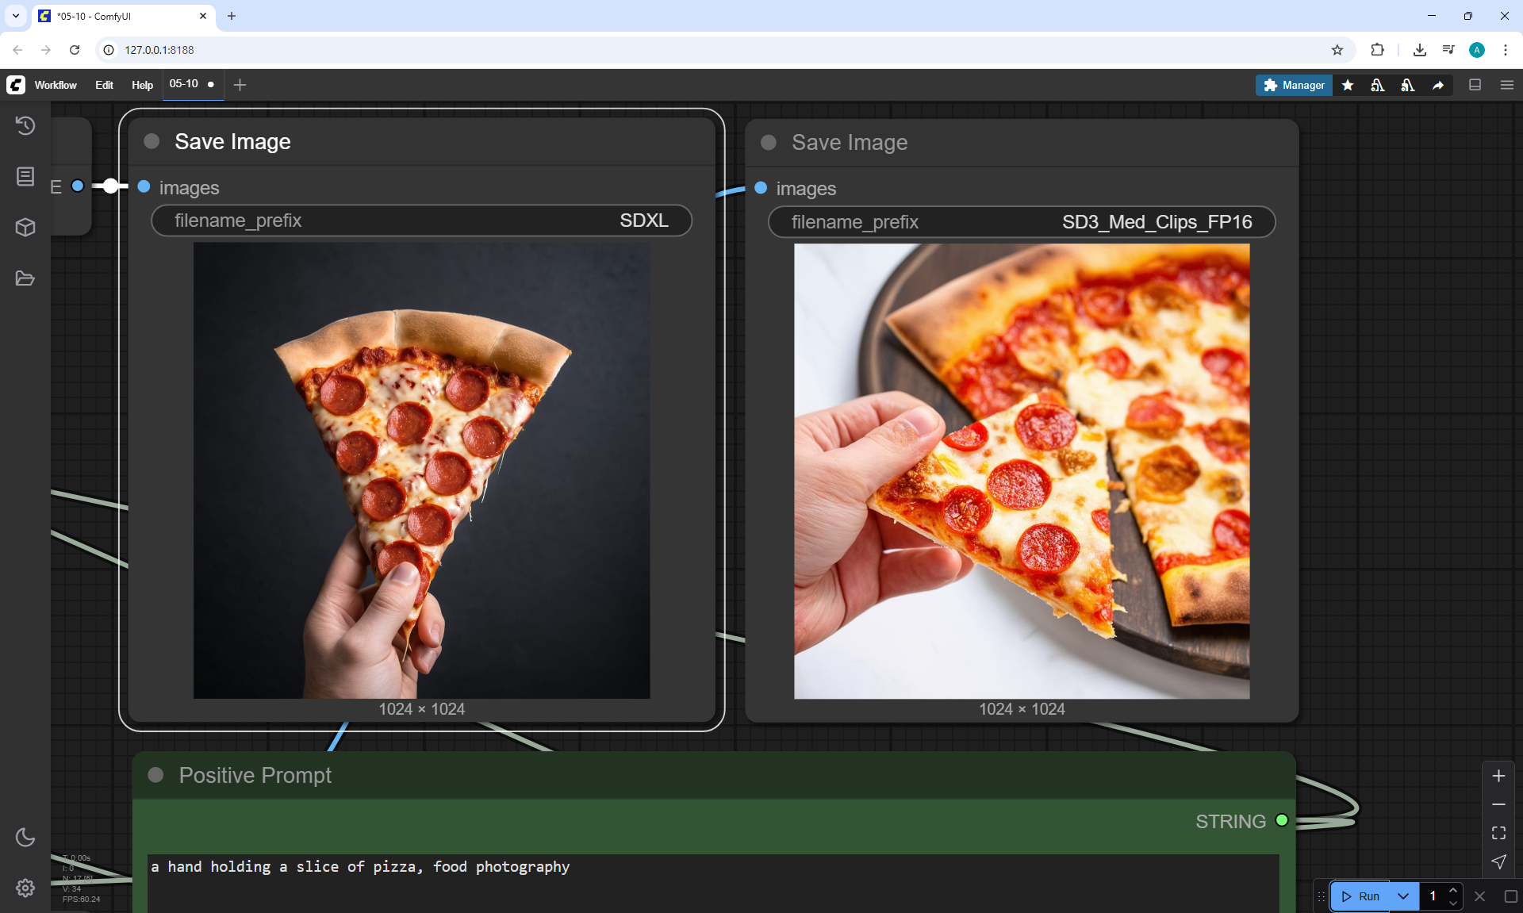This screenshot has height=913, width=1523.
Task: Increase batch count with up arrow
Action: [x=1453, y=891]
